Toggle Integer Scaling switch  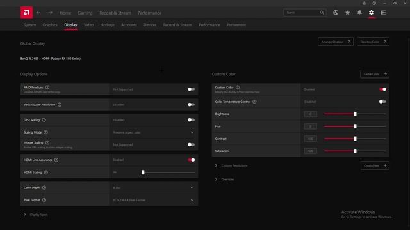pos(191,144)
